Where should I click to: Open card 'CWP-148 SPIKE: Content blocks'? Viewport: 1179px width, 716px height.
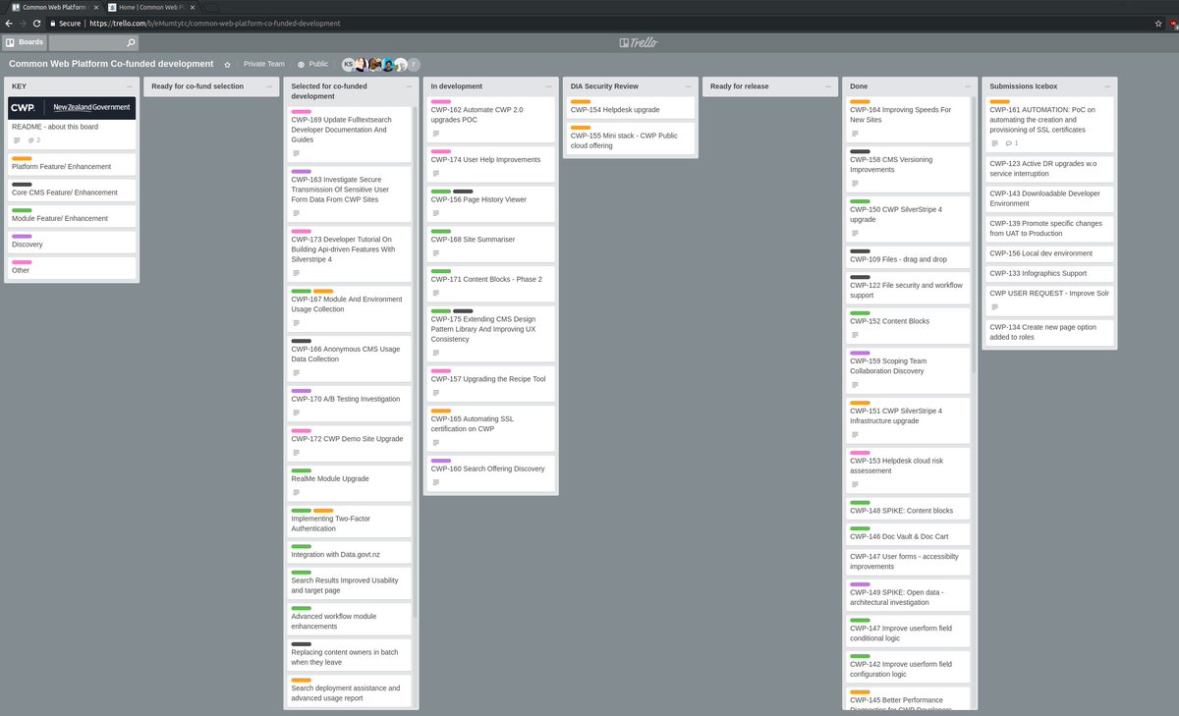pos(909,508)
